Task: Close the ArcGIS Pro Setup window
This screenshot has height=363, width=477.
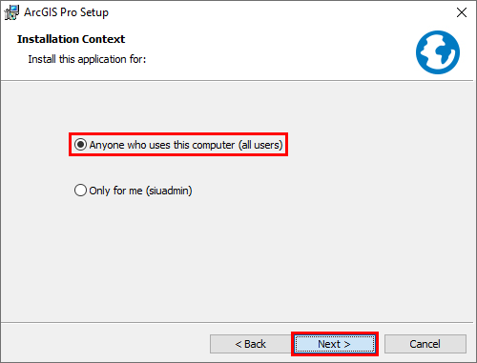Action: click(x=462, y=12)
